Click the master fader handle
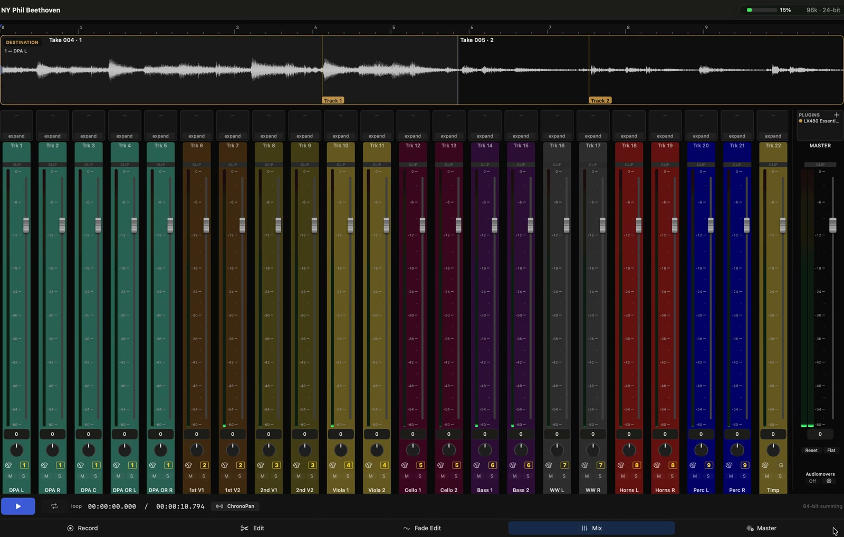Screen dimensions: 844x537 pyautogui.click(x=832, y=225)
